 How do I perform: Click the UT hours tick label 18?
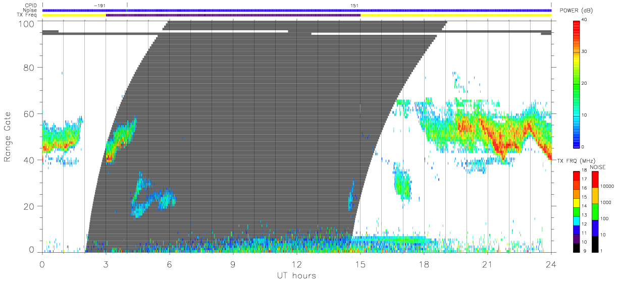pos(424,264)
